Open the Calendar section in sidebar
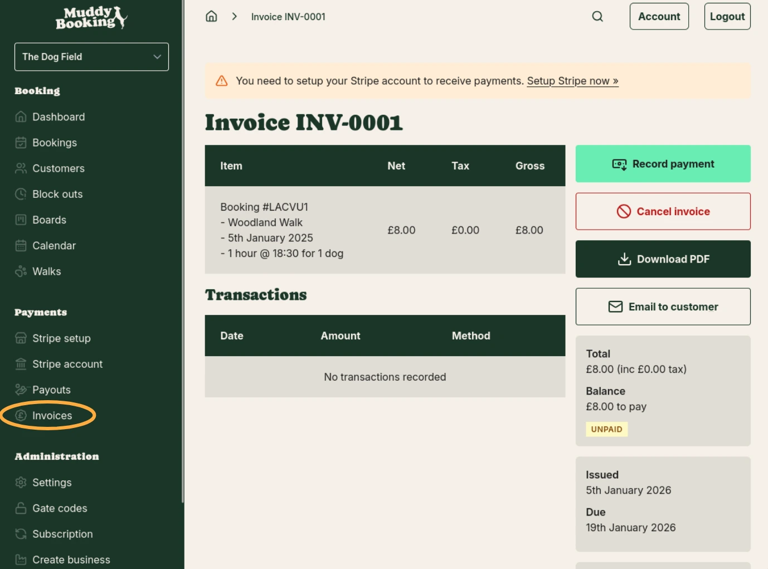The height and width of the screenshot is (569, 768). 54,245
